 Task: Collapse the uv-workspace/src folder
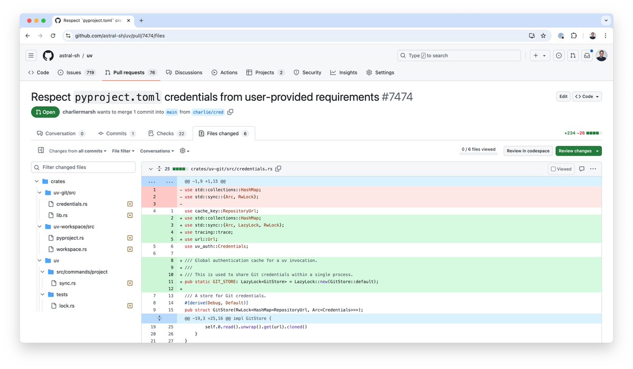pos(40,226)
